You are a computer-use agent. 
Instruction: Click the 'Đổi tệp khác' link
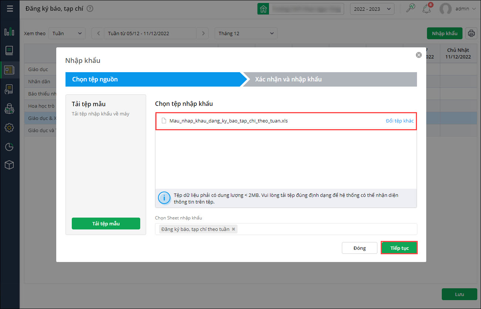[400, 121]
